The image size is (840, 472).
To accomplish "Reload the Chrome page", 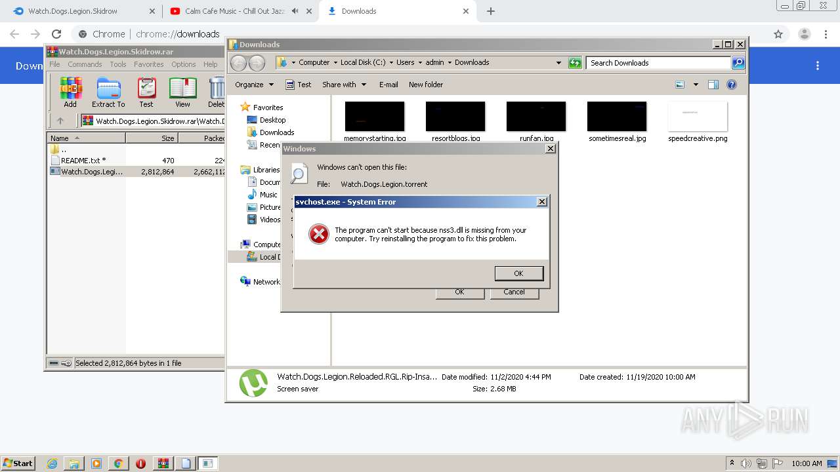I will (56, 34).
